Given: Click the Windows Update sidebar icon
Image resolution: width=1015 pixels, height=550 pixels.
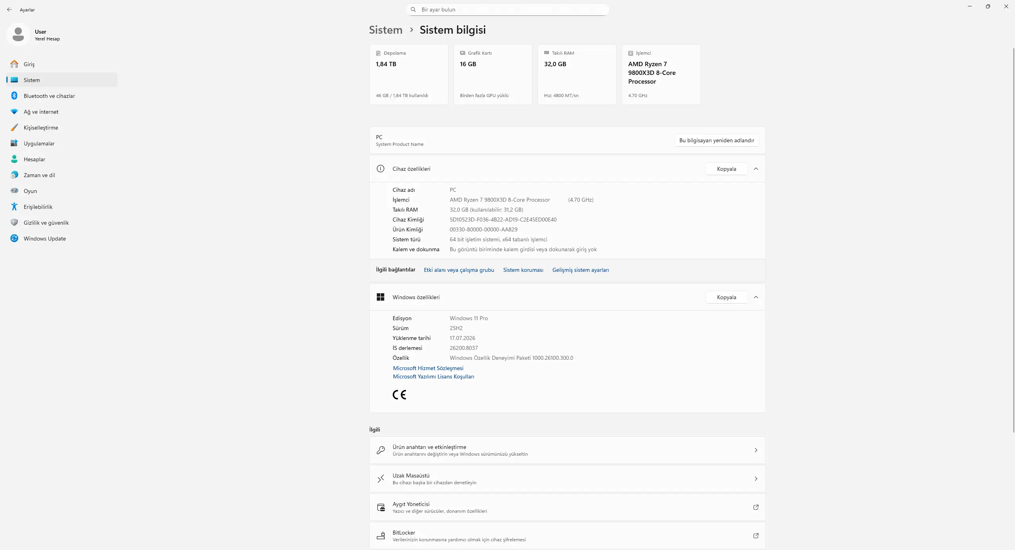Looking at the screenshot, I should tap(14, 239).
